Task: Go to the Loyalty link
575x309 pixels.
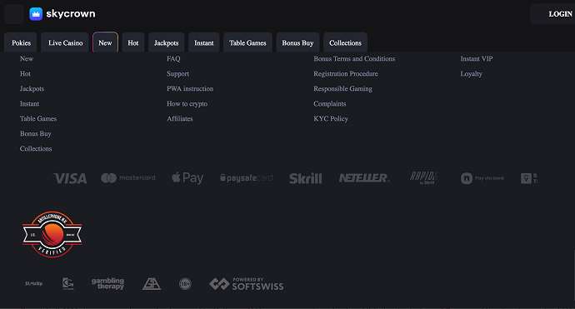Action: coord(471,73)
